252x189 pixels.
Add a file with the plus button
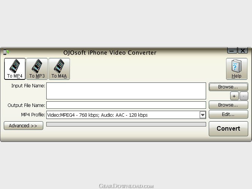[234, 96]
